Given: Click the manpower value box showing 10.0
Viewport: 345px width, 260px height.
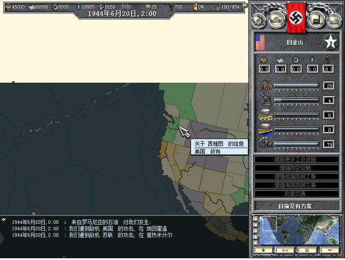Looking at the screenshot, I should [x=328, y=69].
